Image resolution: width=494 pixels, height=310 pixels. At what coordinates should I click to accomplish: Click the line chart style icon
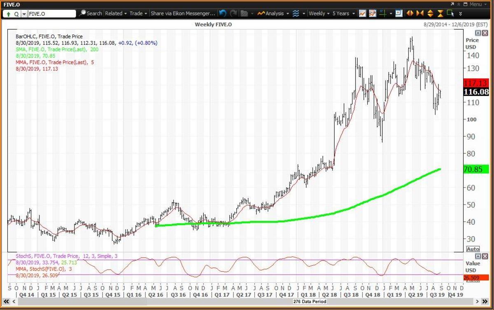pos(362,13)
